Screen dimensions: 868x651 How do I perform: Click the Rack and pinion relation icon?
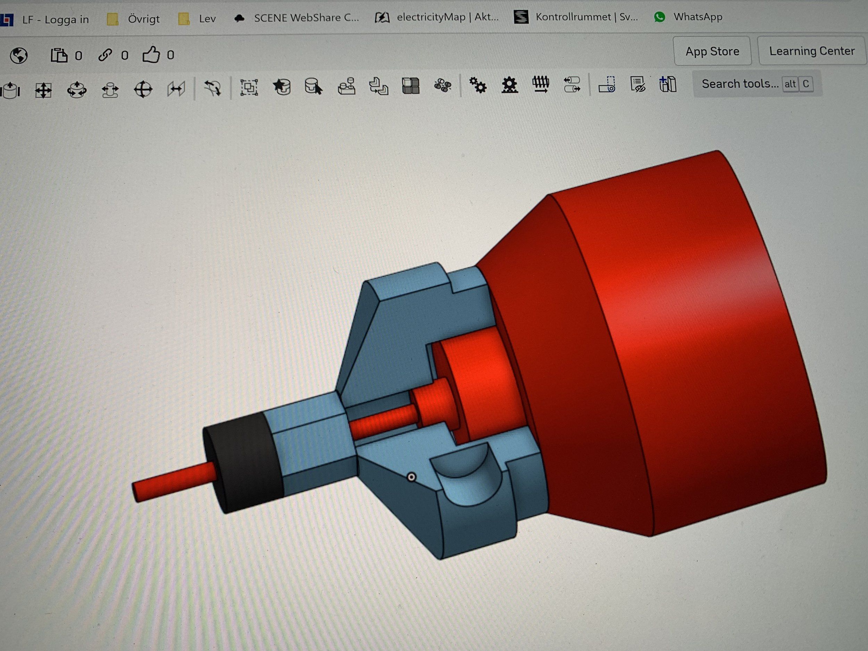click(509, 85)
